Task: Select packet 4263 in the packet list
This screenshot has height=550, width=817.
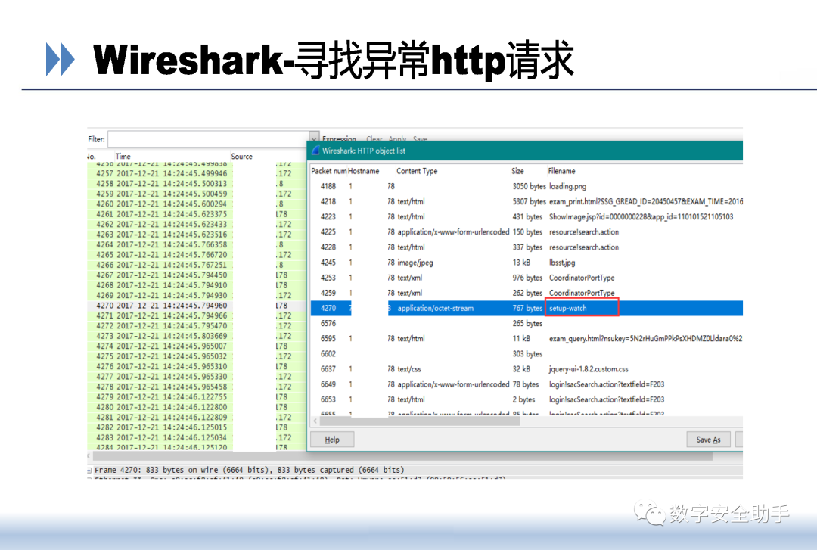Action: point(197,235)
